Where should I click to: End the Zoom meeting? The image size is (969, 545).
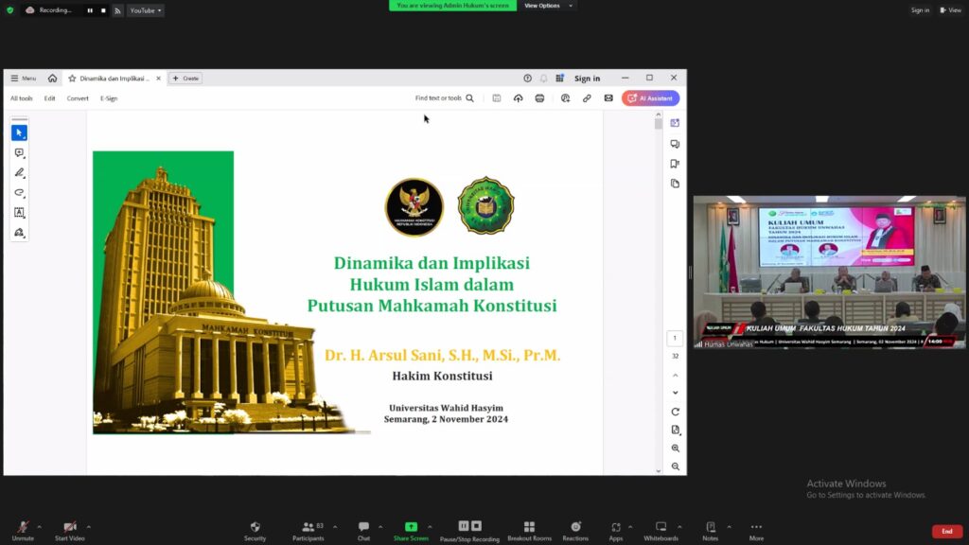coord(946,531)
